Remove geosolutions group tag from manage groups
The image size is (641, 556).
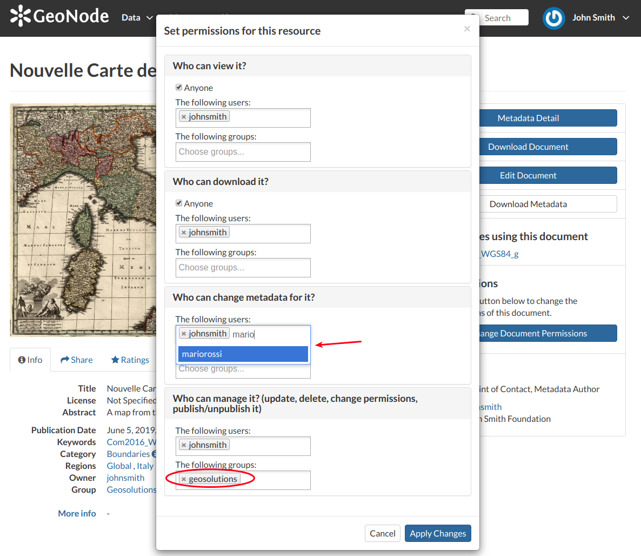click(x=184, y=479)
